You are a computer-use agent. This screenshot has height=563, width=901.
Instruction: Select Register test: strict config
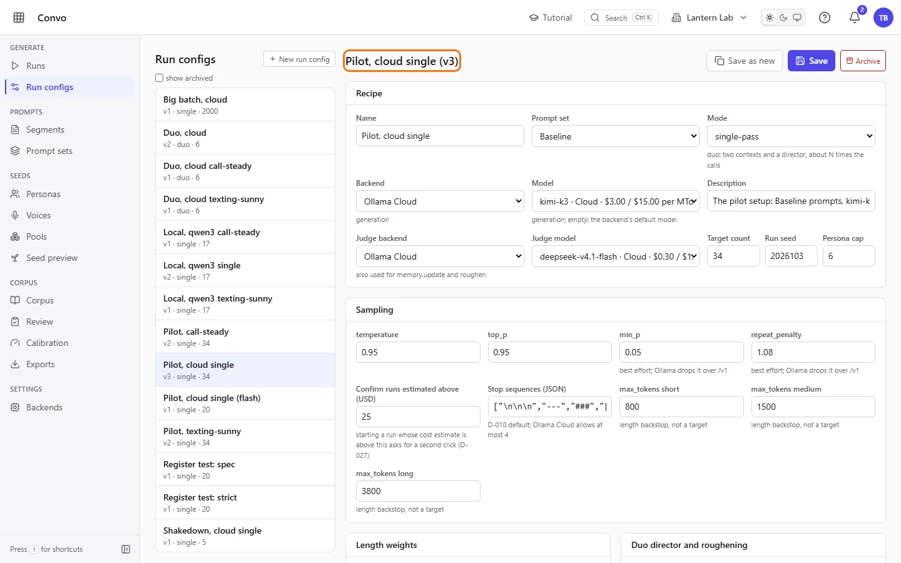245,502
